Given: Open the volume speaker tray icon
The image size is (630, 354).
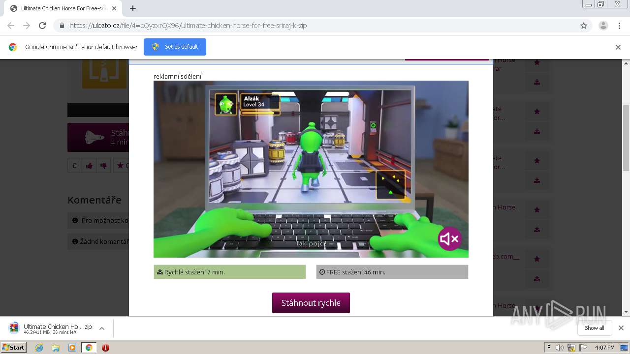Looking at the screenshot, I should pyautogui.click(x=560, y=348).
